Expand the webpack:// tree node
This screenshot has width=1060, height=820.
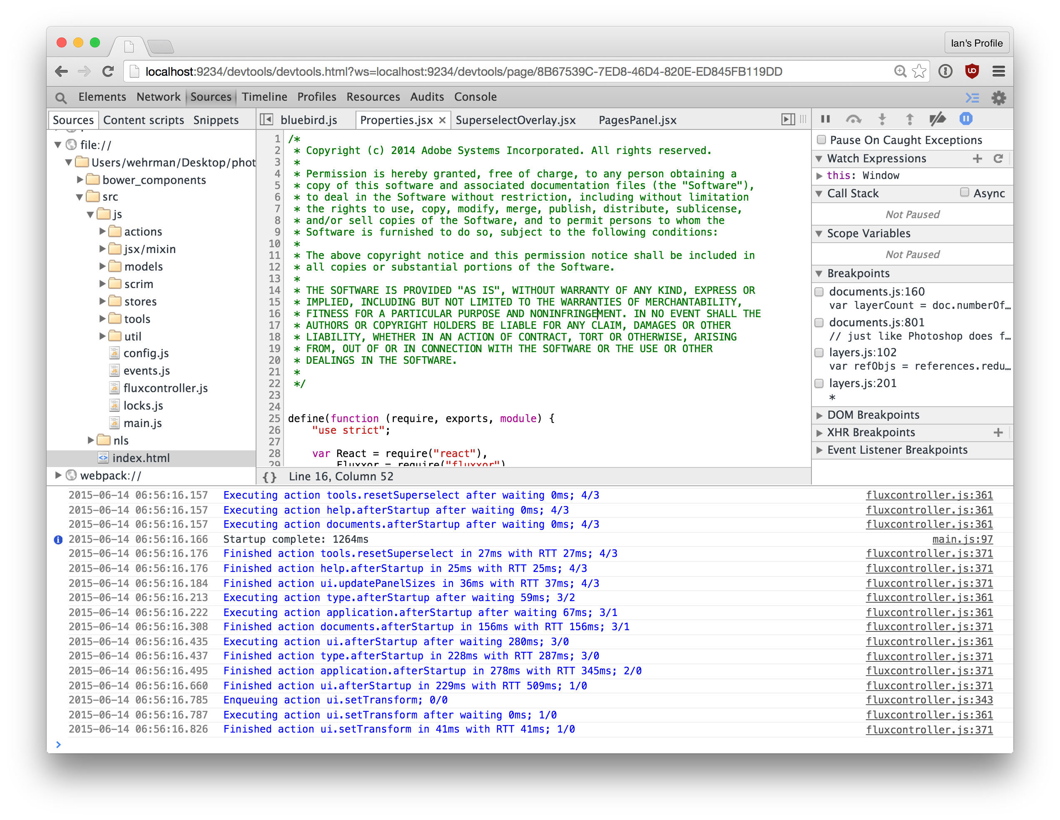point(58,475)
